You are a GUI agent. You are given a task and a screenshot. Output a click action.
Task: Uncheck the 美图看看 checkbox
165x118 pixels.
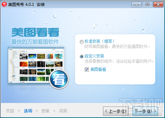[87, 69]
